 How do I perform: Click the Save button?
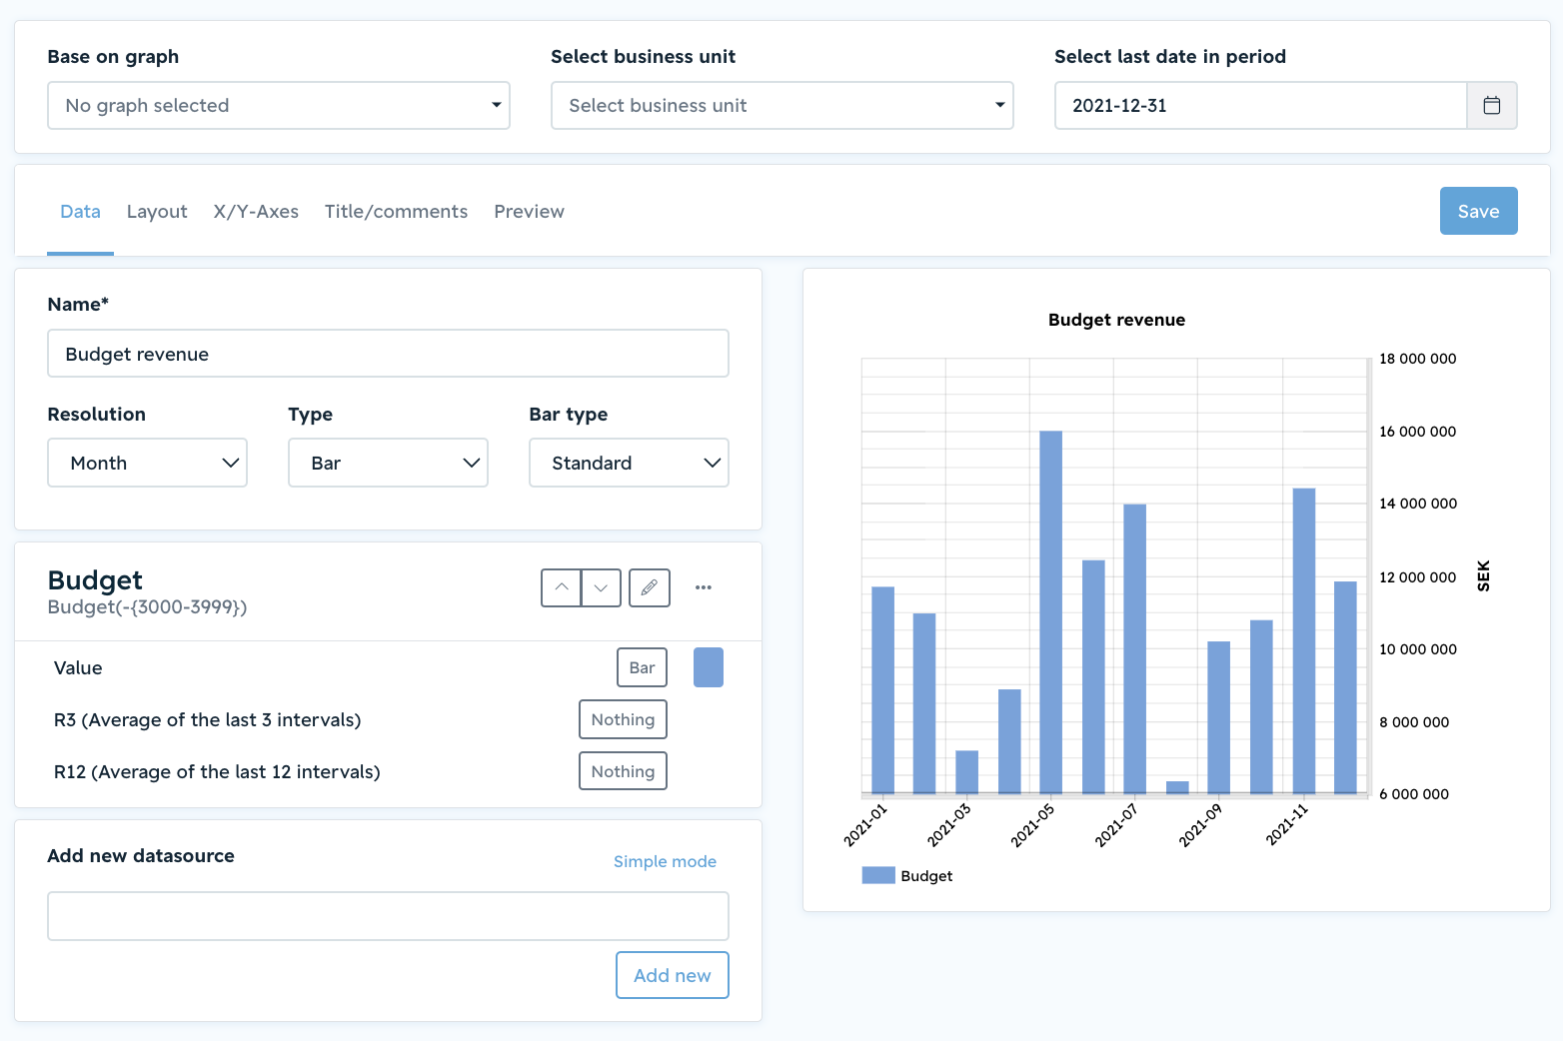(1478, 211)
